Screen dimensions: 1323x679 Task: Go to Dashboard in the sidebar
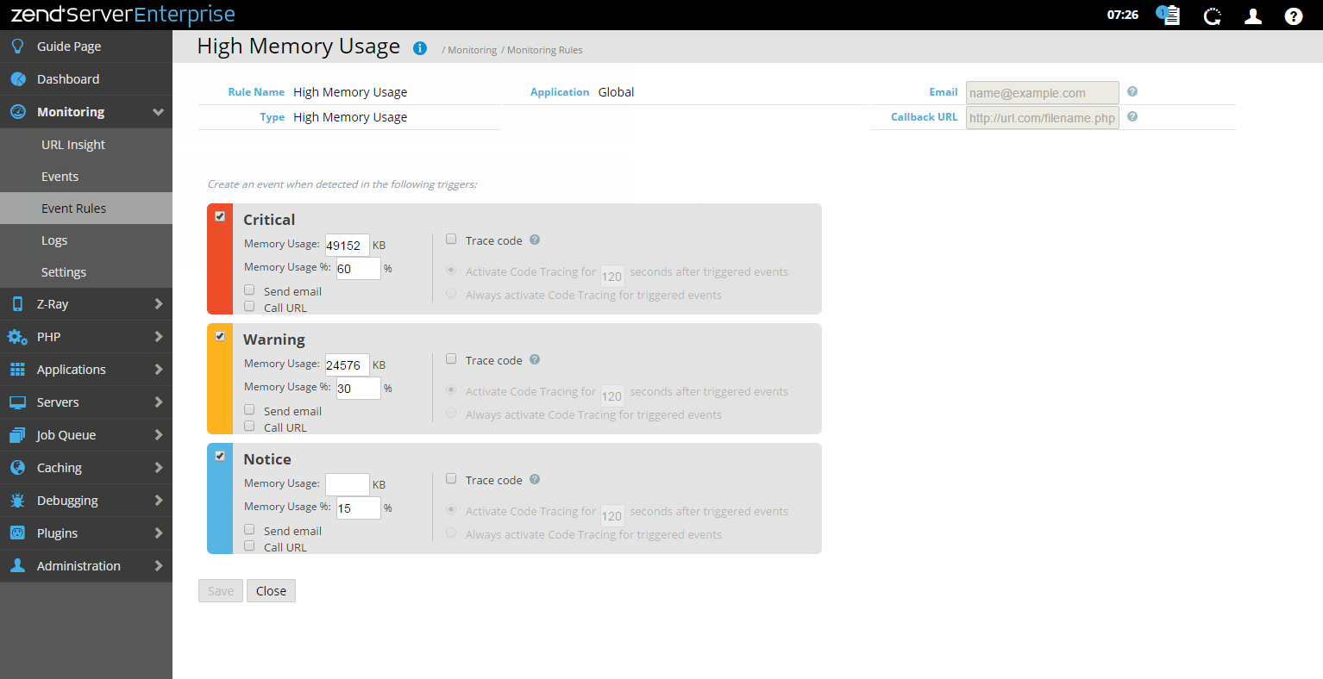68,79
